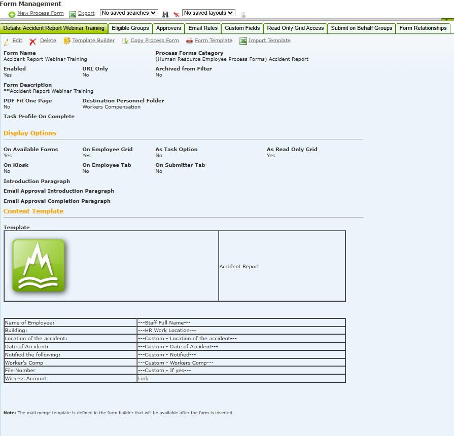Image resolution: width=454 pixels, height=436 pixels.
Task: Click the Export link
Action: pos(86,13)
